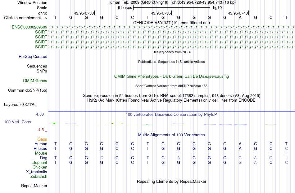Click the Chicken species label
The image size is (295, 193).
pyautogui.click(x=40, y=167)
